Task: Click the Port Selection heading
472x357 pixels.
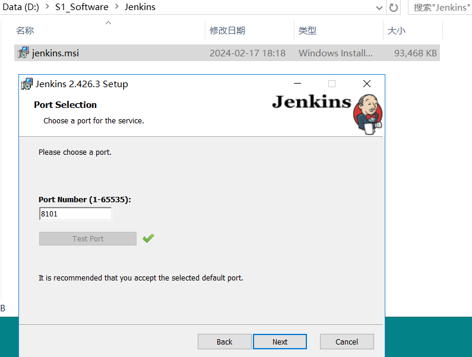Action: (x=65, y=104)
